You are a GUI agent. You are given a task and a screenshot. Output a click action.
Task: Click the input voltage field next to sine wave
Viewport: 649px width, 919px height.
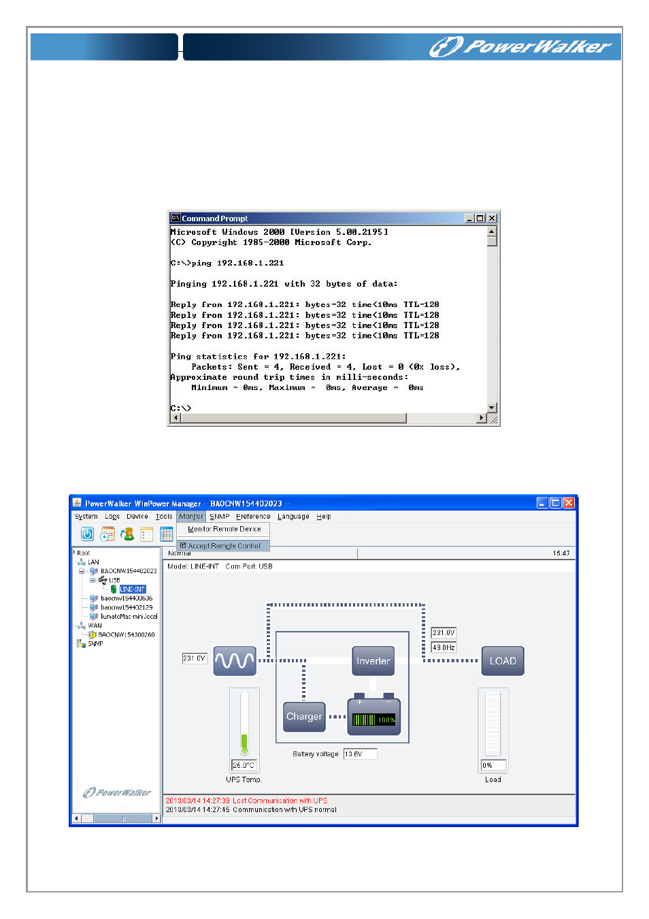tap(195, 658)
